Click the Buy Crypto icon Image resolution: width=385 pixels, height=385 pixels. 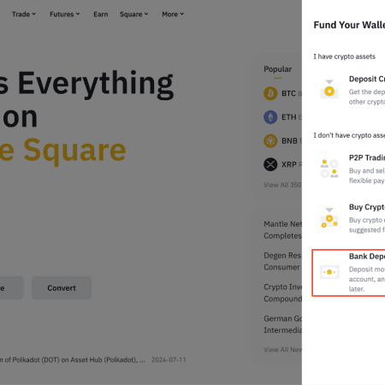tap(329, 217)
